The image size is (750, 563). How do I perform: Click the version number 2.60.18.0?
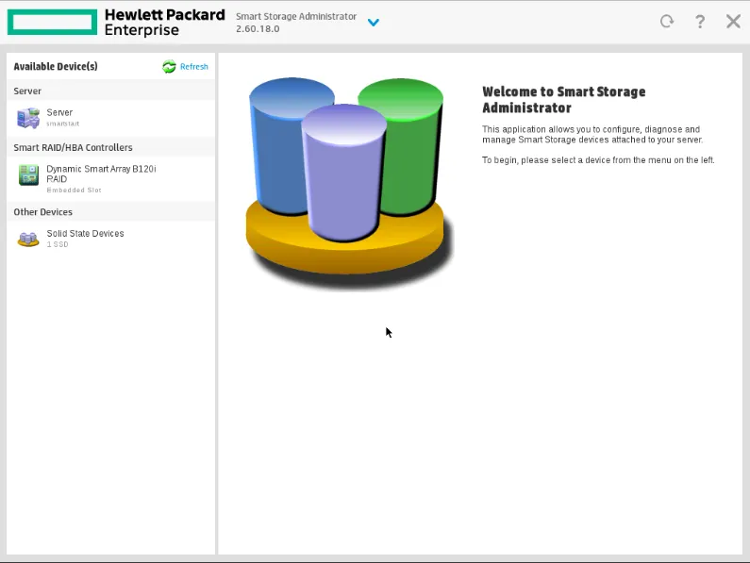[x=258, y=28]
